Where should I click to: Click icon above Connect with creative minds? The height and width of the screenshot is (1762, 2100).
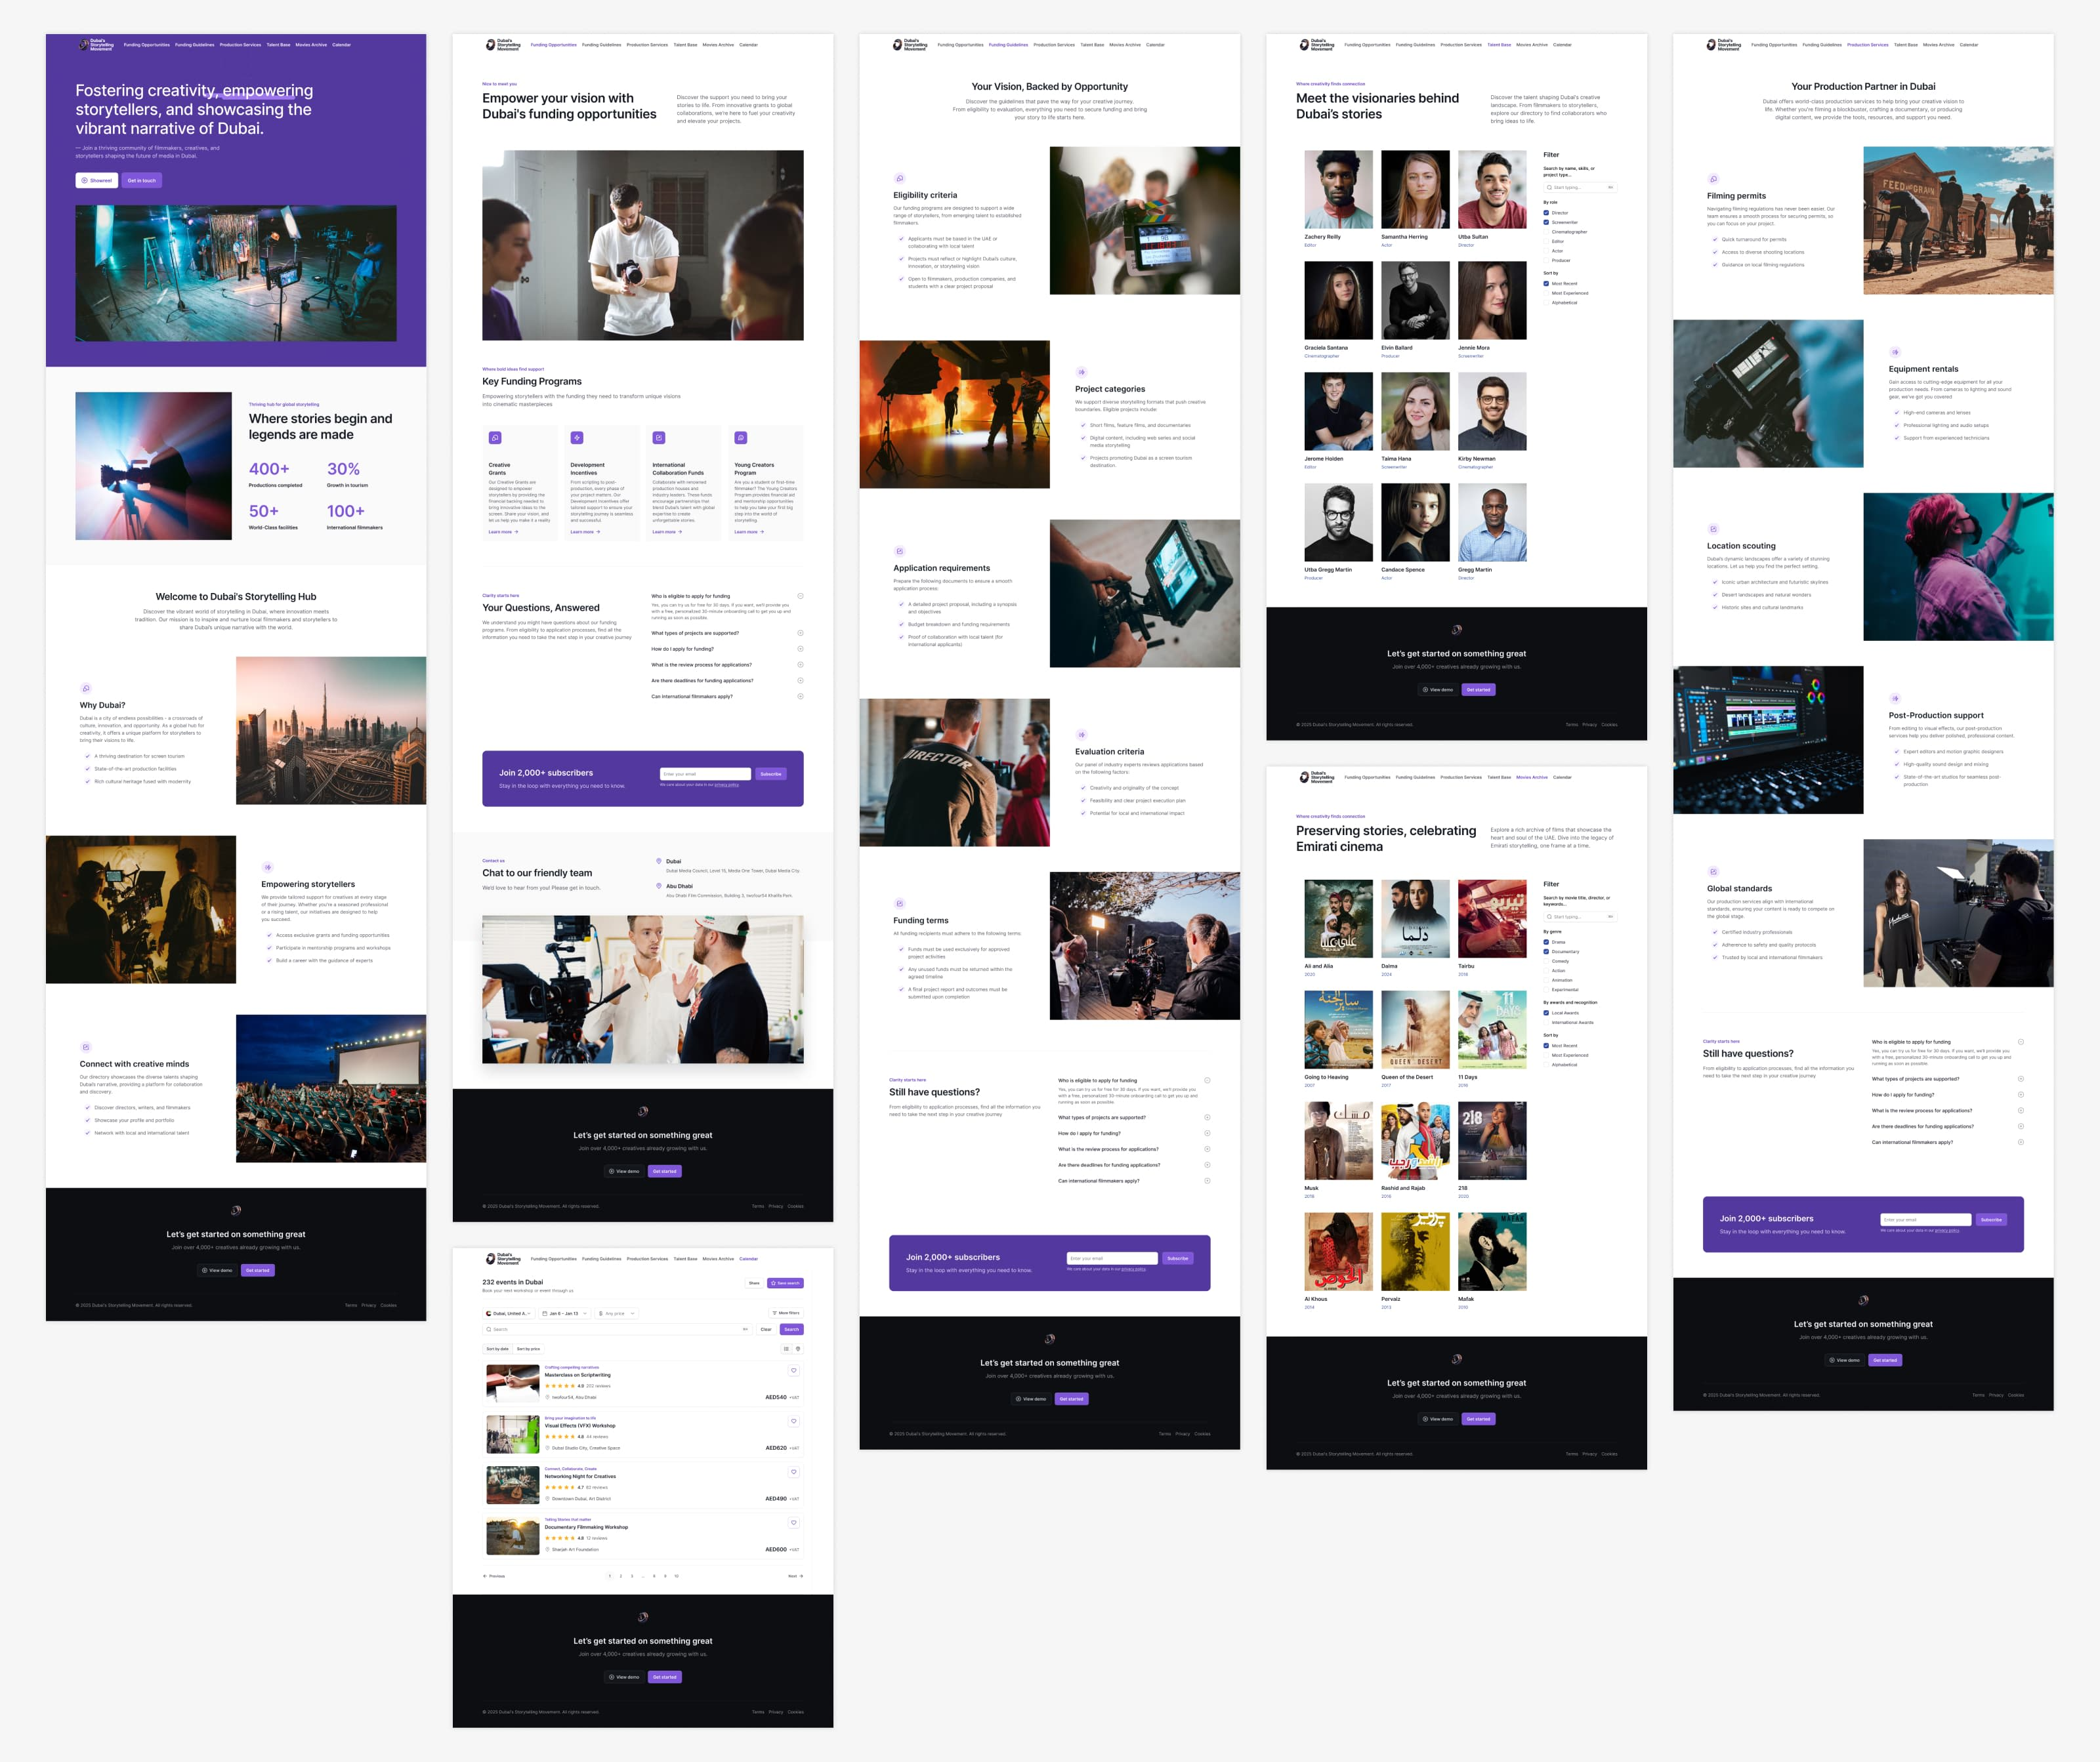86,1048
